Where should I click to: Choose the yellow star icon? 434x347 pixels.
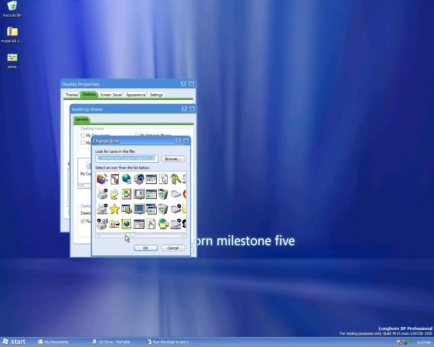[114, 209]
